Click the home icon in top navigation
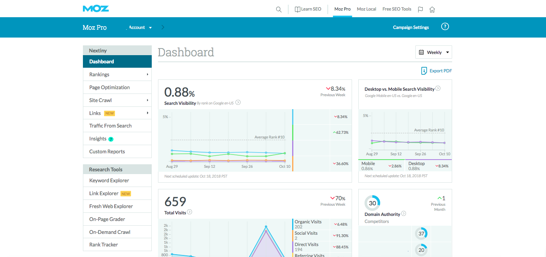The image size is (546, 257). click(x=432, y=9)
